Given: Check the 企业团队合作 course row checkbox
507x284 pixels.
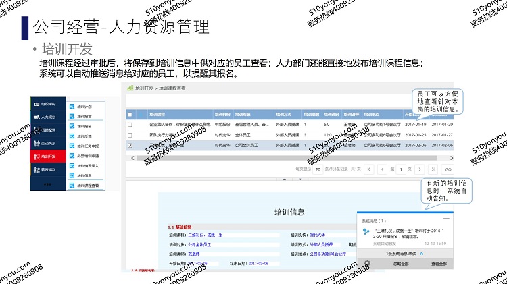Looking at the screenshot, I should [130, 125].
